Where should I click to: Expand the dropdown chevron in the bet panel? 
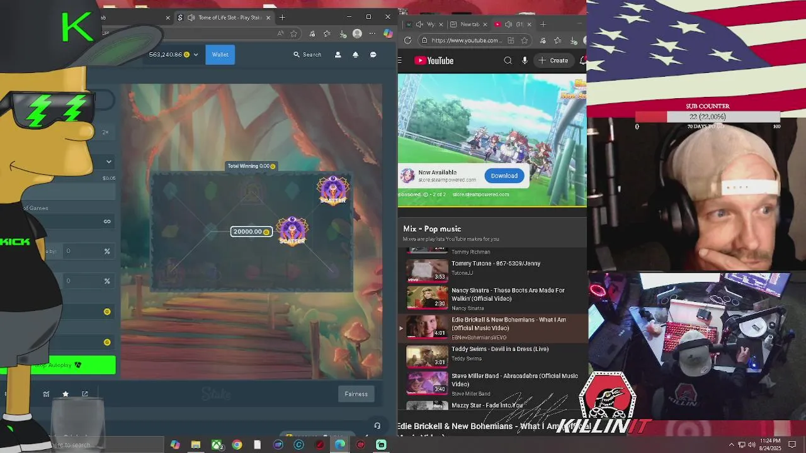[108, 162]
